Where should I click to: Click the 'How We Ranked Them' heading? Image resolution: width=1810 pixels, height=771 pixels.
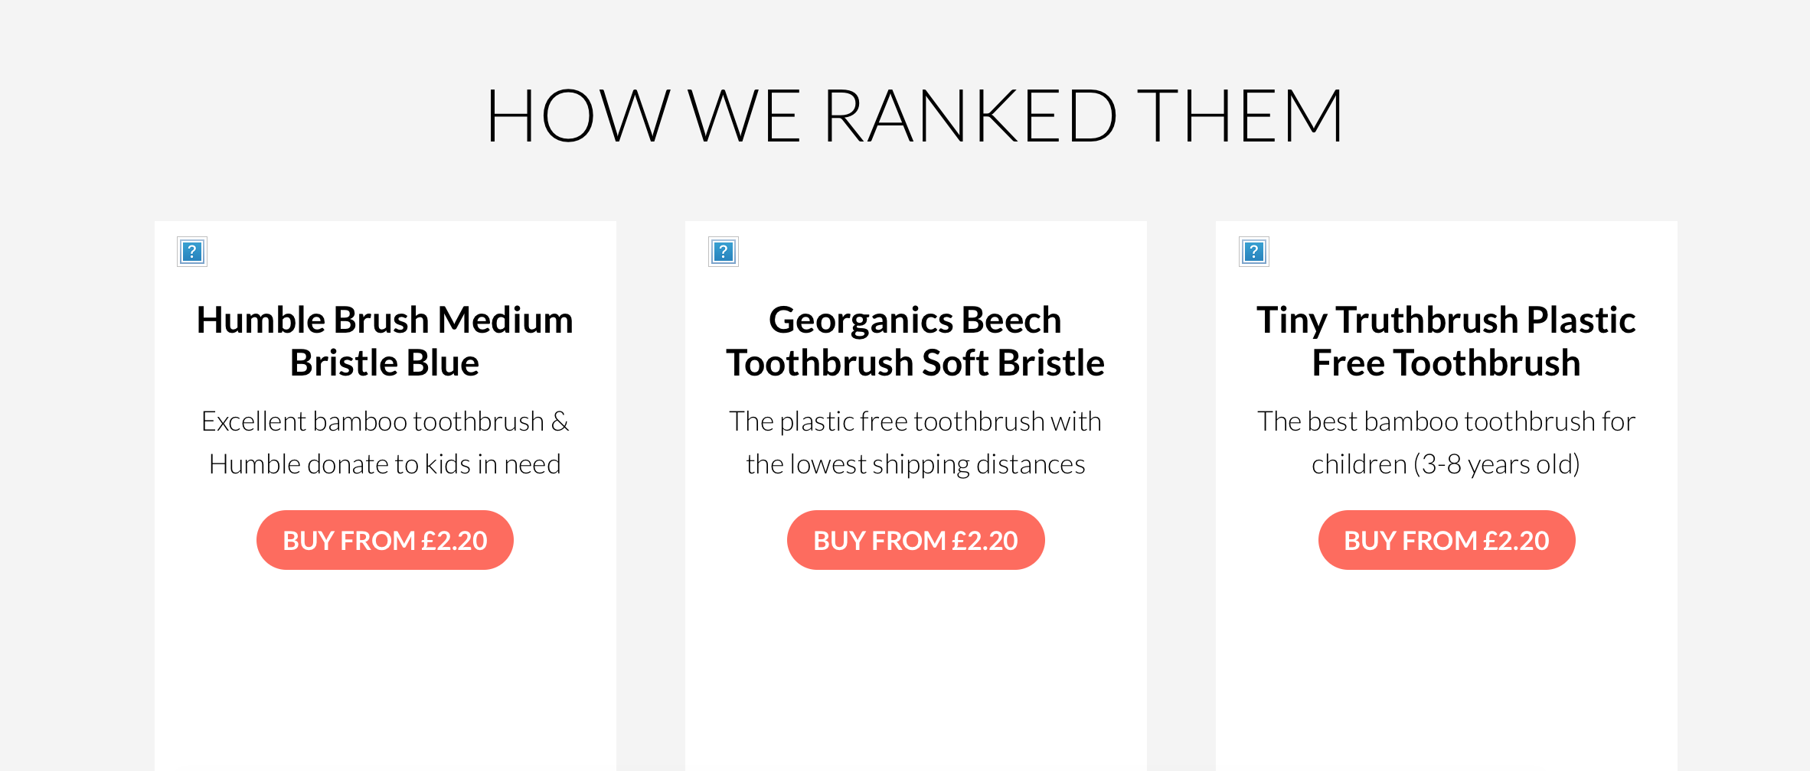coord(914,116)
